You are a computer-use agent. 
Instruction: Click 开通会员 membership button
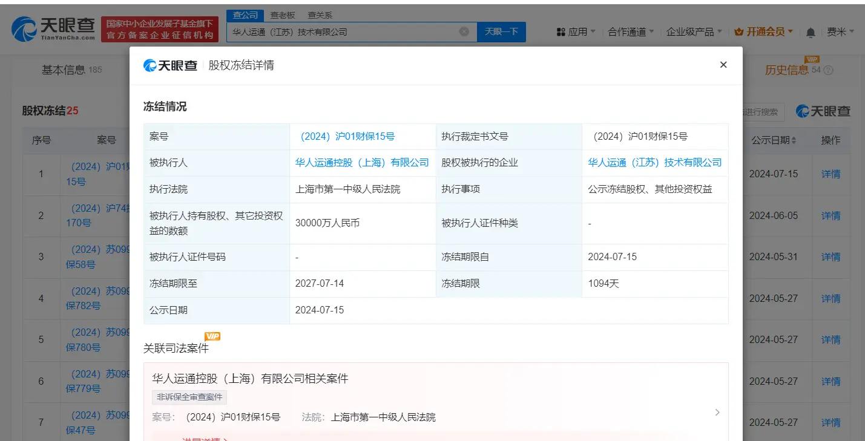763,31
